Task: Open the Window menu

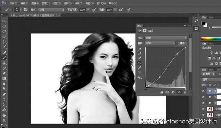Action: [101, 3]
